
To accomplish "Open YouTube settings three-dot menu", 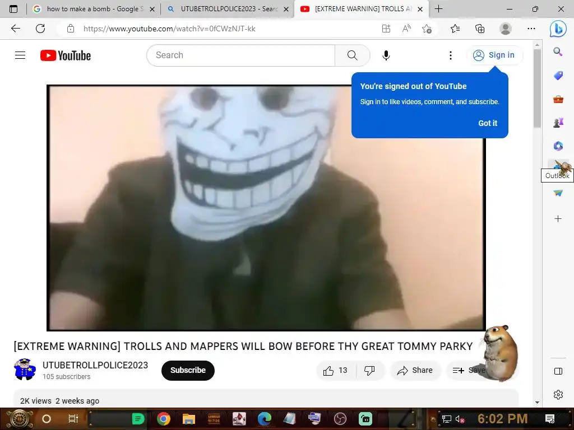I will tap(451, 55).
